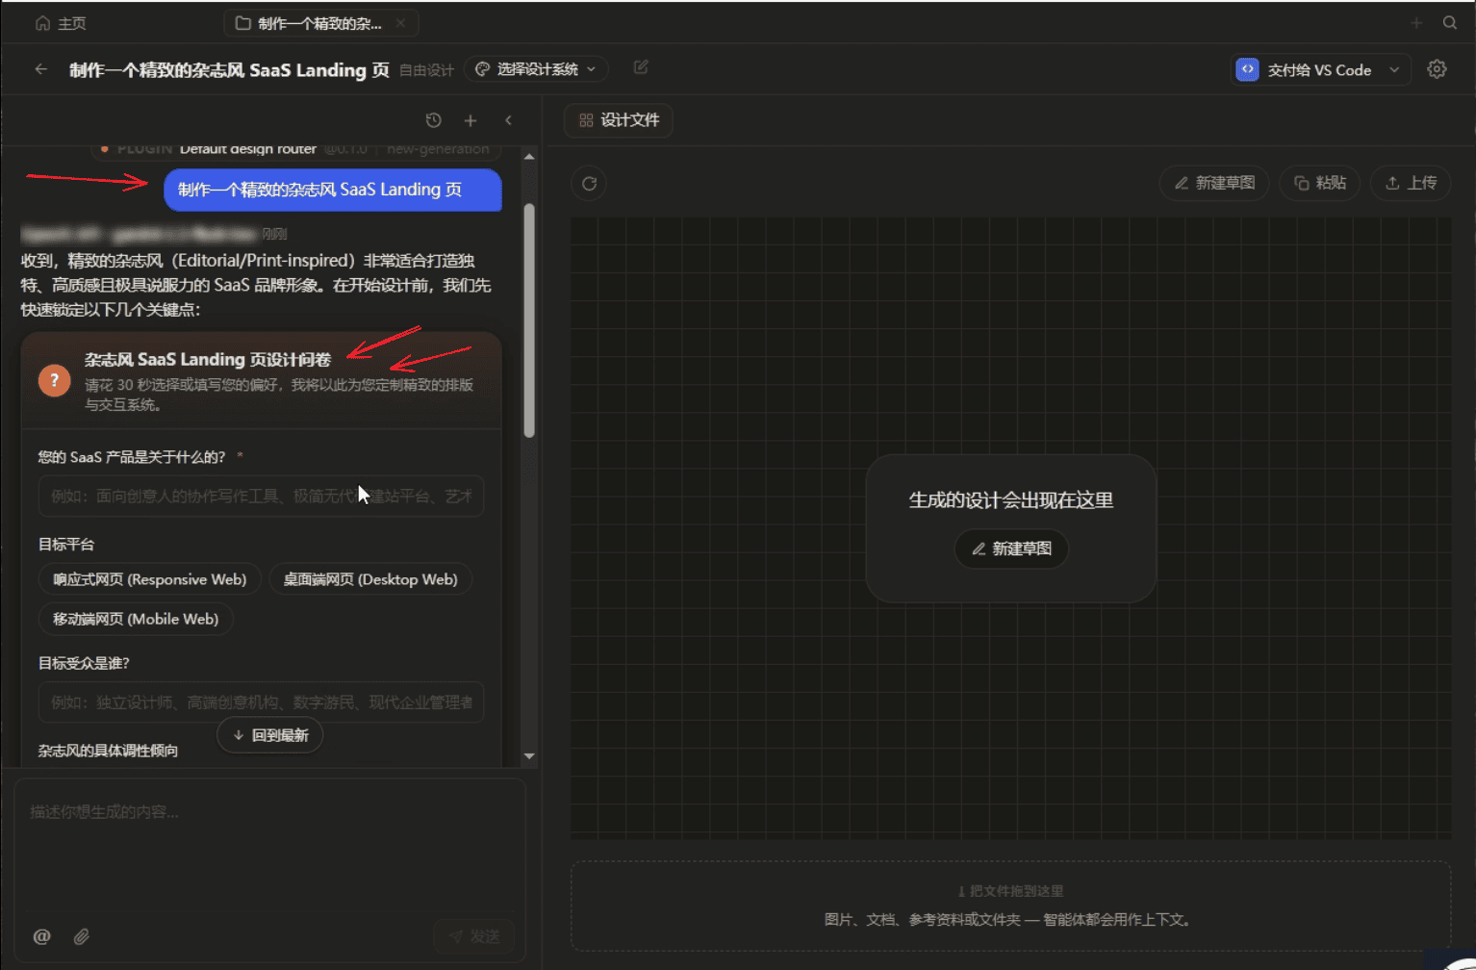
Task: Select 桌面端网页 (Desktop Web) option
Action: 370,579
